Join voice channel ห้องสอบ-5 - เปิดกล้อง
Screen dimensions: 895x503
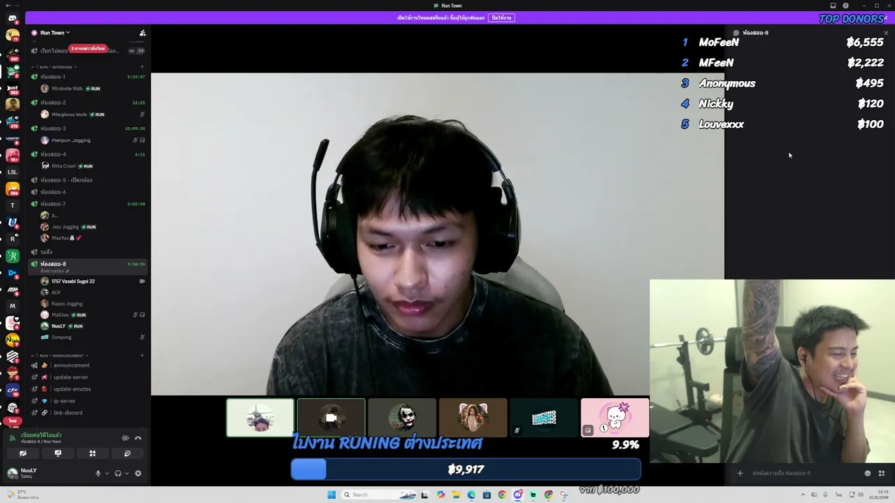point(88,180)
